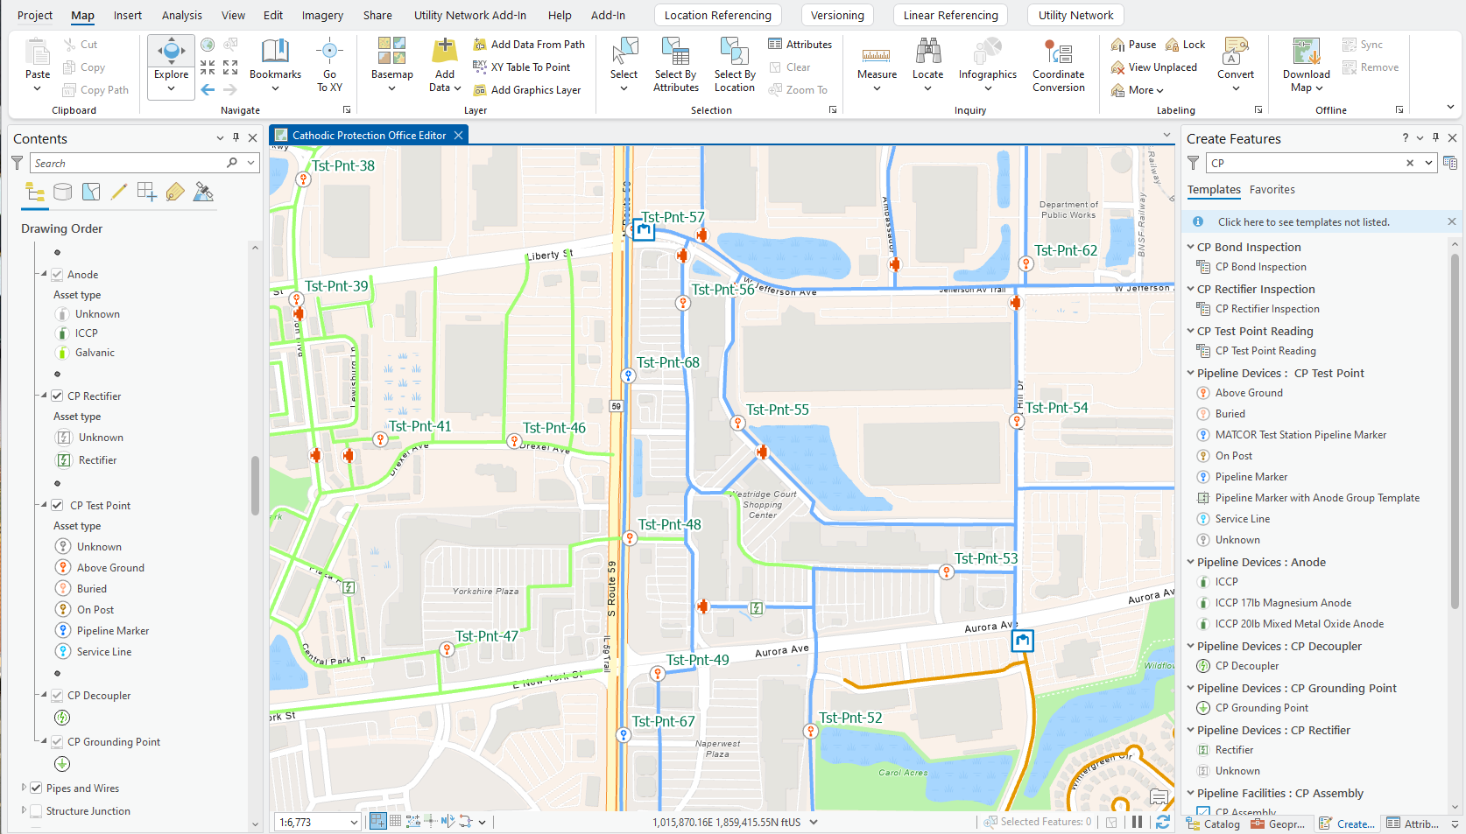The width and height of the screenshot is (1466, 834).
Task: Click the Download Map icon
Action: [x=1306, y=51]
